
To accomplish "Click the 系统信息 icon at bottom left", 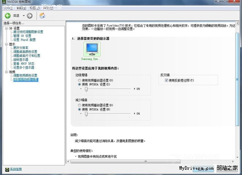I will (7, 170).
